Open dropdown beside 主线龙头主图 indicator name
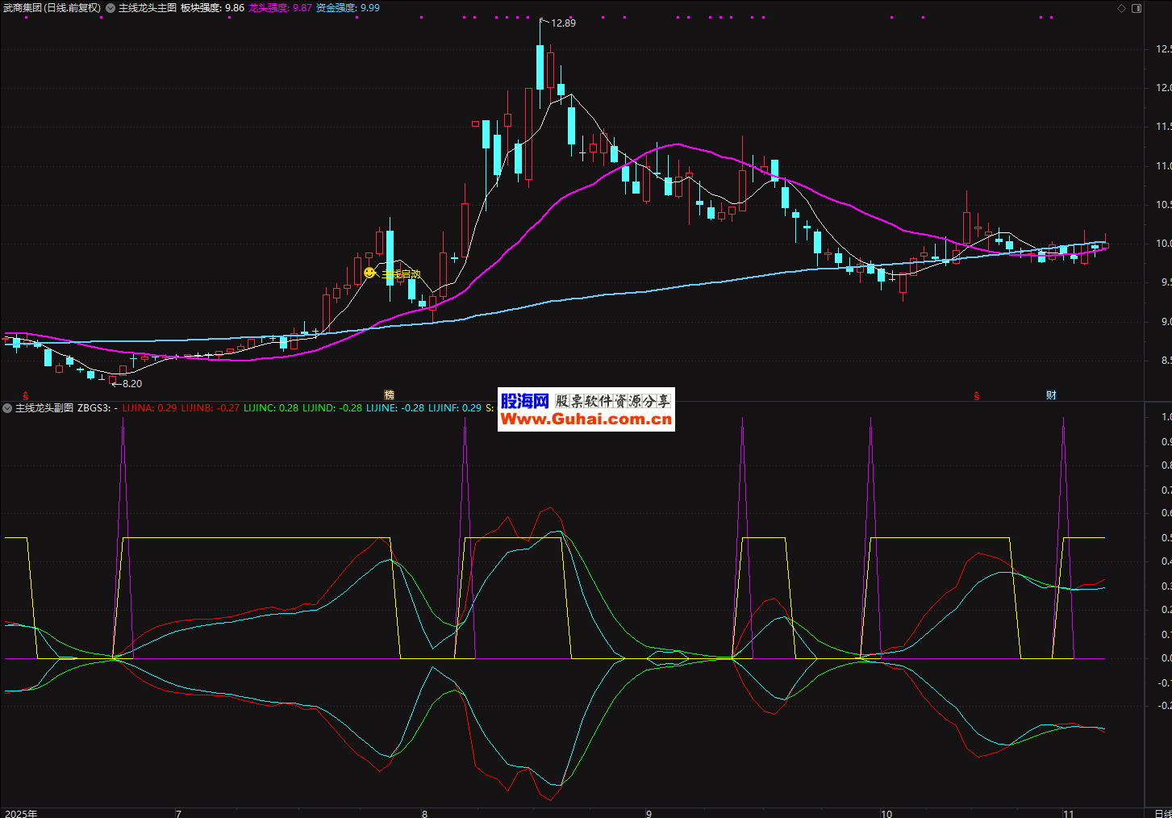The width and height of the screenshot is (1172, 818). point(111,8)
